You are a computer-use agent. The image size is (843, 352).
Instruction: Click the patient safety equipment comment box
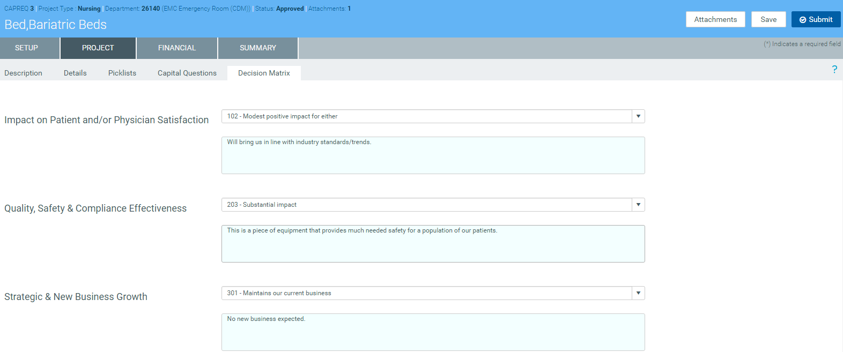(x=433, y=244)
